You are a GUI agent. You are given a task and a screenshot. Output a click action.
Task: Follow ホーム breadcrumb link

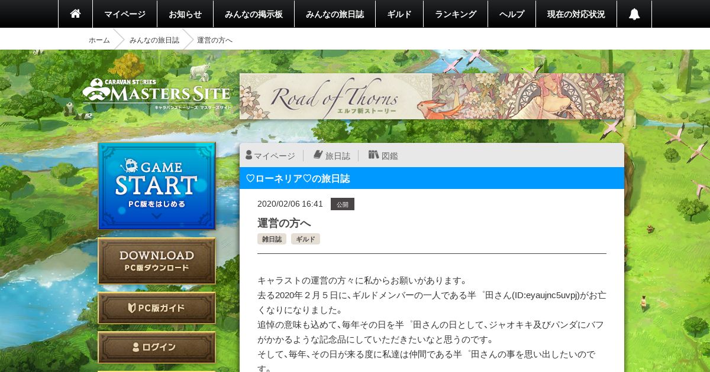(99, 40)
